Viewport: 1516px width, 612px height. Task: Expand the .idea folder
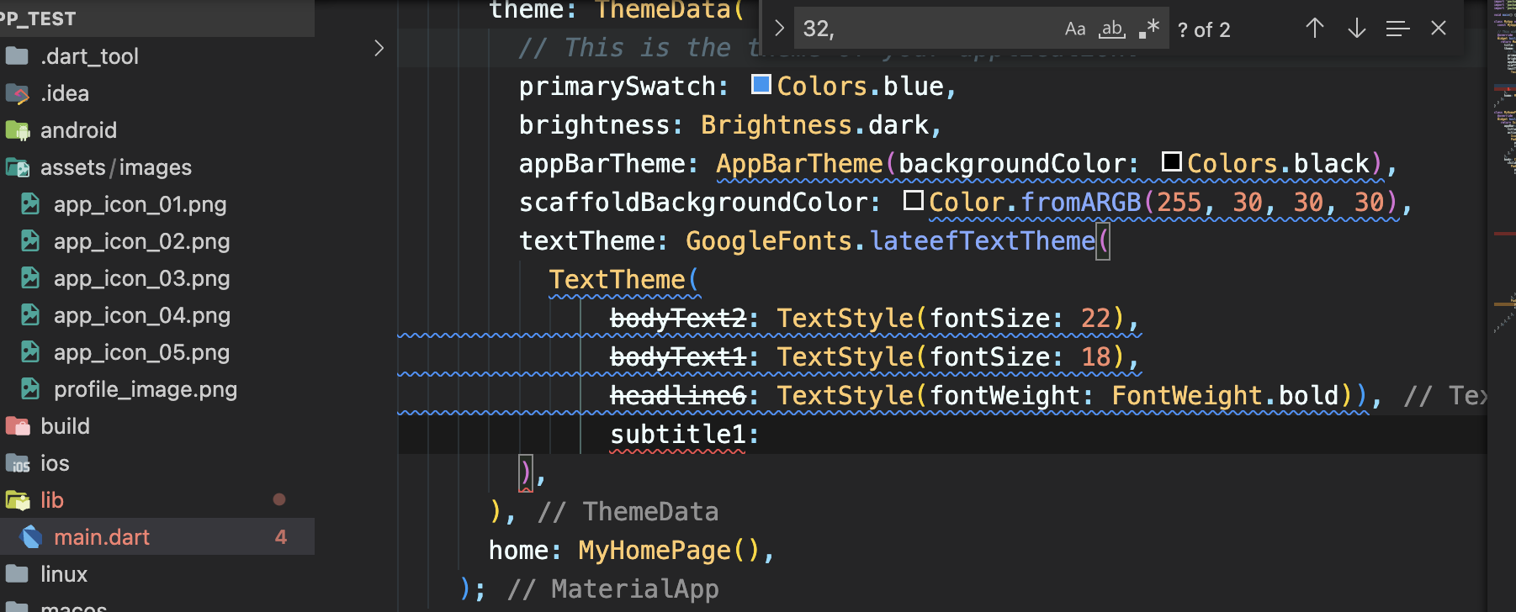pos(157,93)
